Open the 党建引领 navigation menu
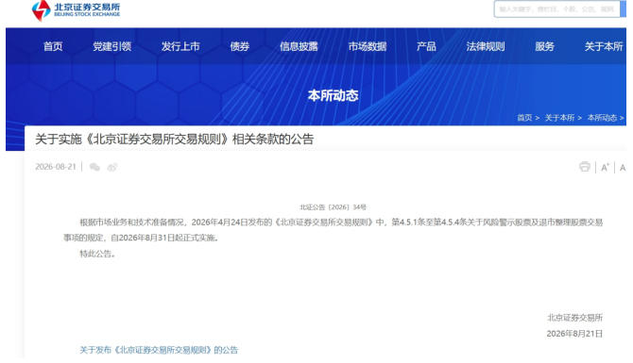 112,47
